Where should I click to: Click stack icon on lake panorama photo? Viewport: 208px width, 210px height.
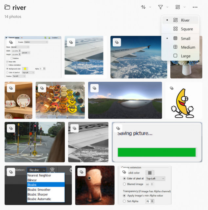coord(94,88)
